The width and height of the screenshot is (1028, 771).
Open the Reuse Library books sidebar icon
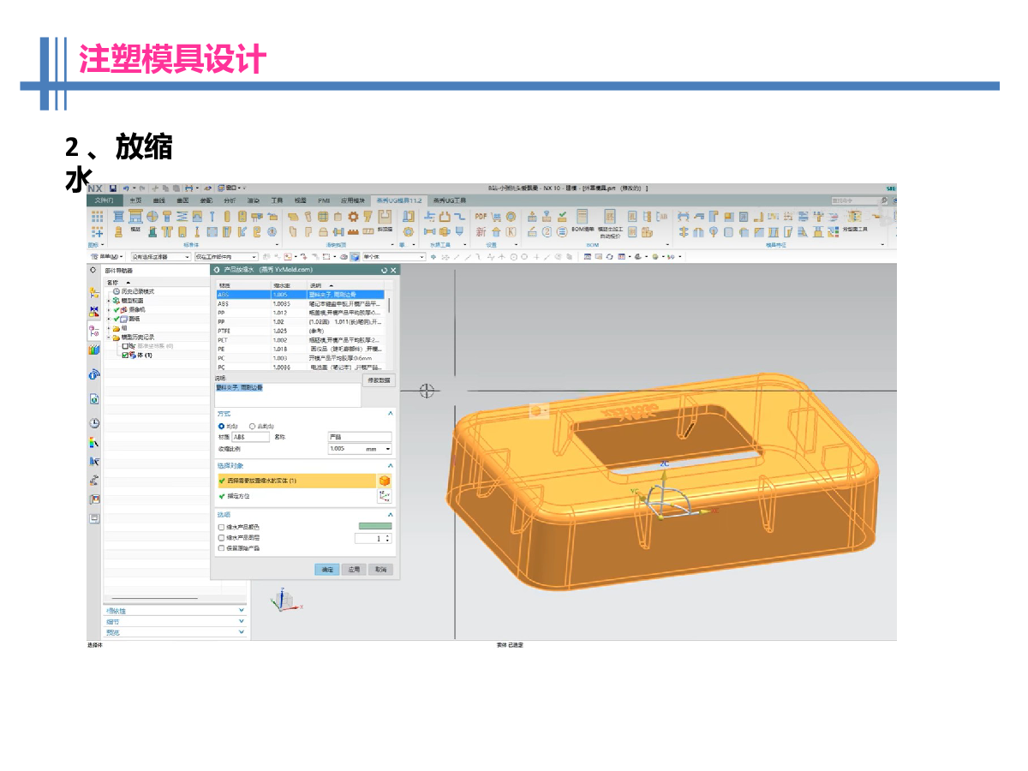click(x=94, y=350)
